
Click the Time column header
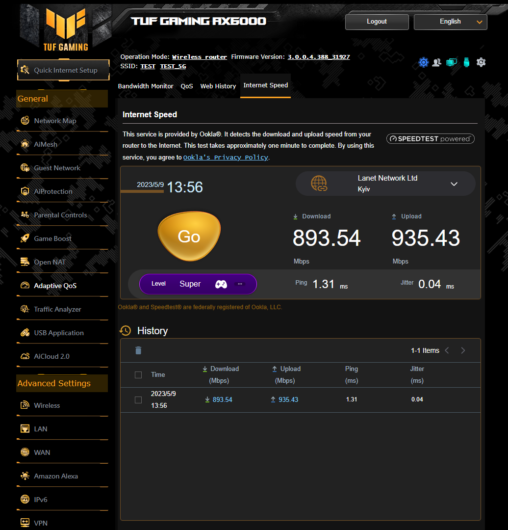point(158,374)
